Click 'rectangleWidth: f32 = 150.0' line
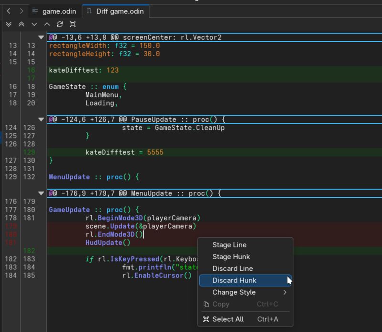 (x=104, y=45)
